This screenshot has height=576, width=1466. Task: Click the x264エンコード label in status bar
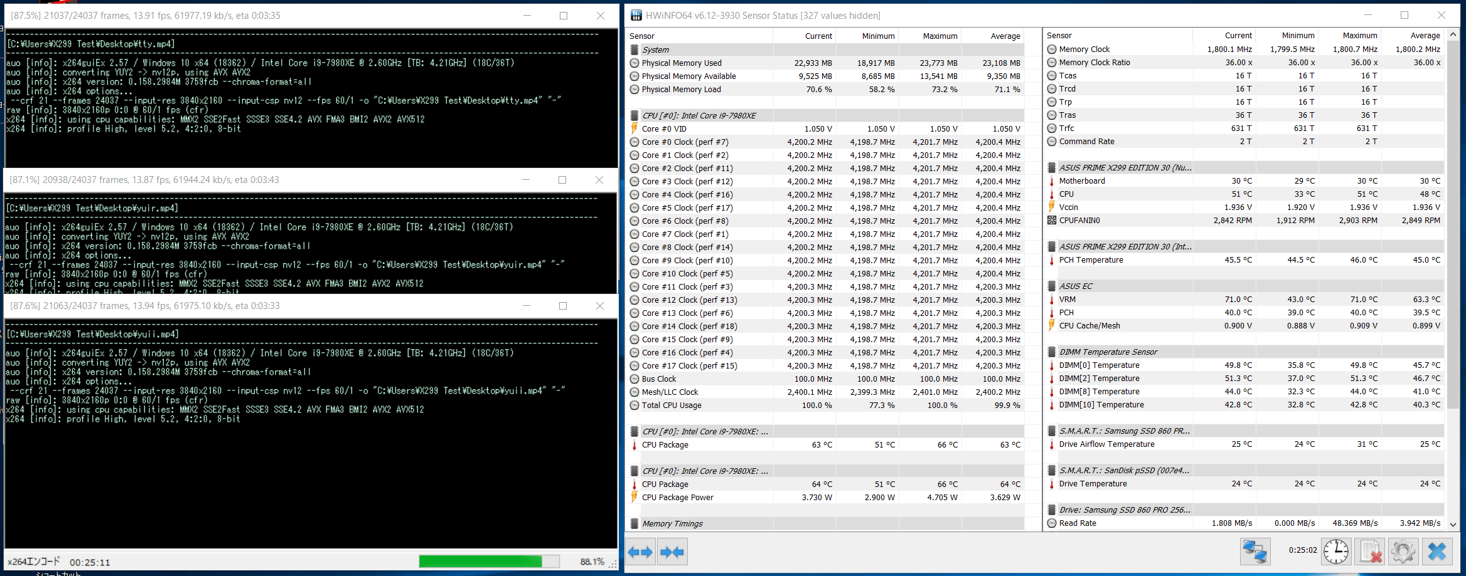tap(34, 562)
